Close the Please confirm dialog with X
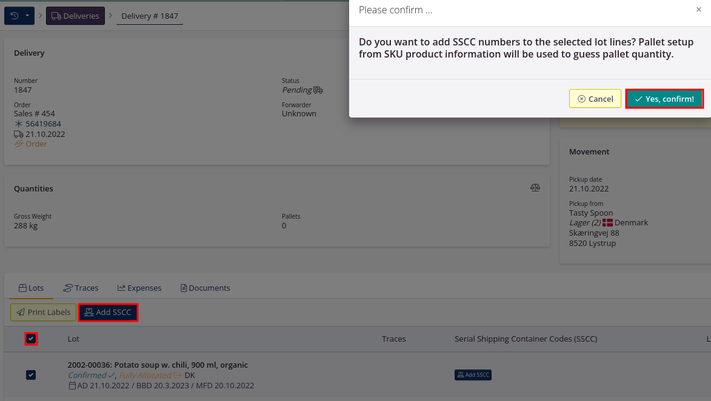The width and height of the screenshot is (711, 401). 698,10
